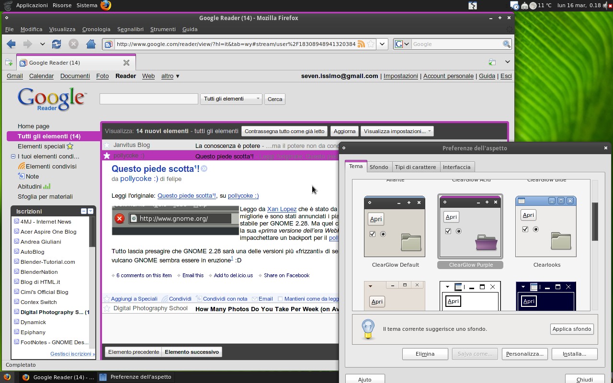Reload the page with the refresh icon
The width and height of the screenshot is (613, 383).
[x=57, y=44]
